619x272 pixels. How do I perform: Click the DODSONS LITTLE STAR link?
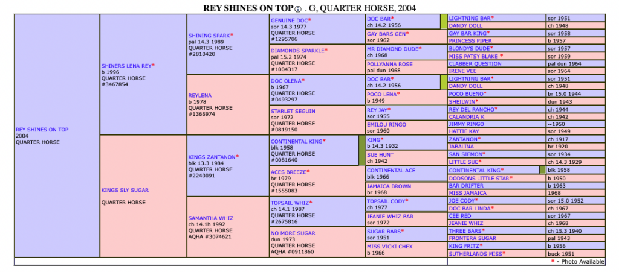pos(479,179)
